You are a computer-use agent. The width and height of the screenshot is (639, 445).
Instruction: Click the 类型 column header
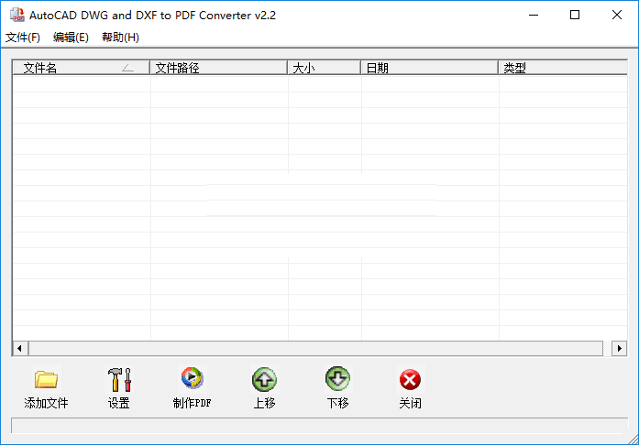(563, 68)
